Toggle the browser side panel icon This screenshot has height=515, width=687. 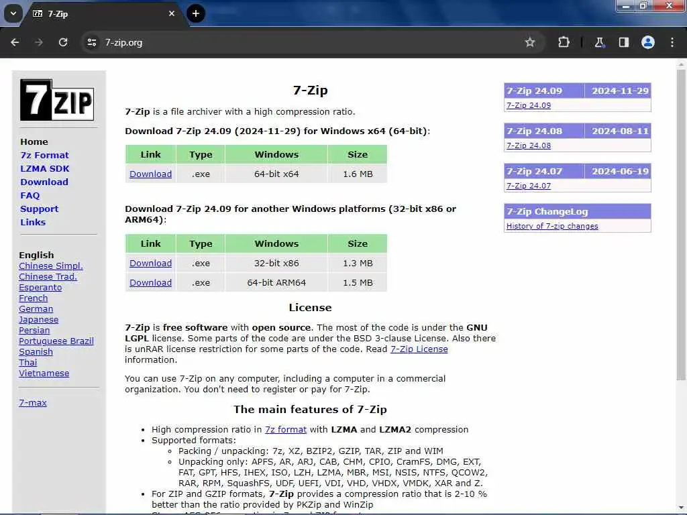pyautogui.click(x=623, y=42)
